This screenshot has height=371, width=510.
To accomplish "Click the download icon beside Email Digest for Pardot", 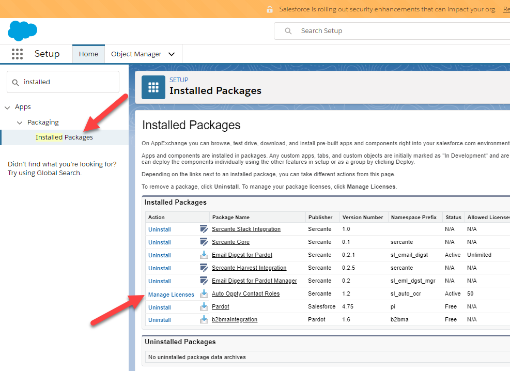I will pos(204,255).
